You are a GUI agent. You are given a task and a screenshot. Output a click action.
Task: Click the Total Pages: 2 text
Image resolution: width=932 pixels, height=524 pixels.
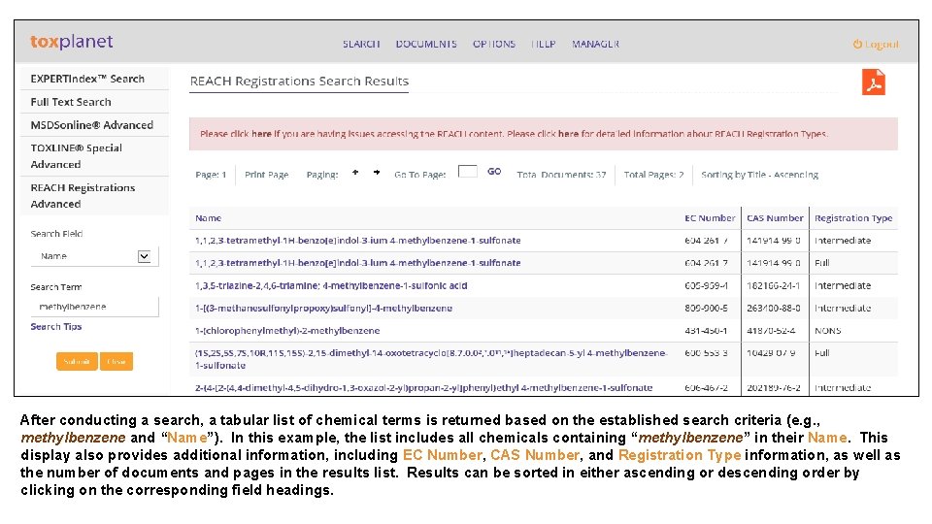653,175
